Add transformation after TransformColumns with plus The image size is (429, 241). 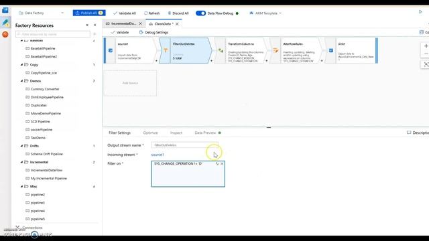267,61
